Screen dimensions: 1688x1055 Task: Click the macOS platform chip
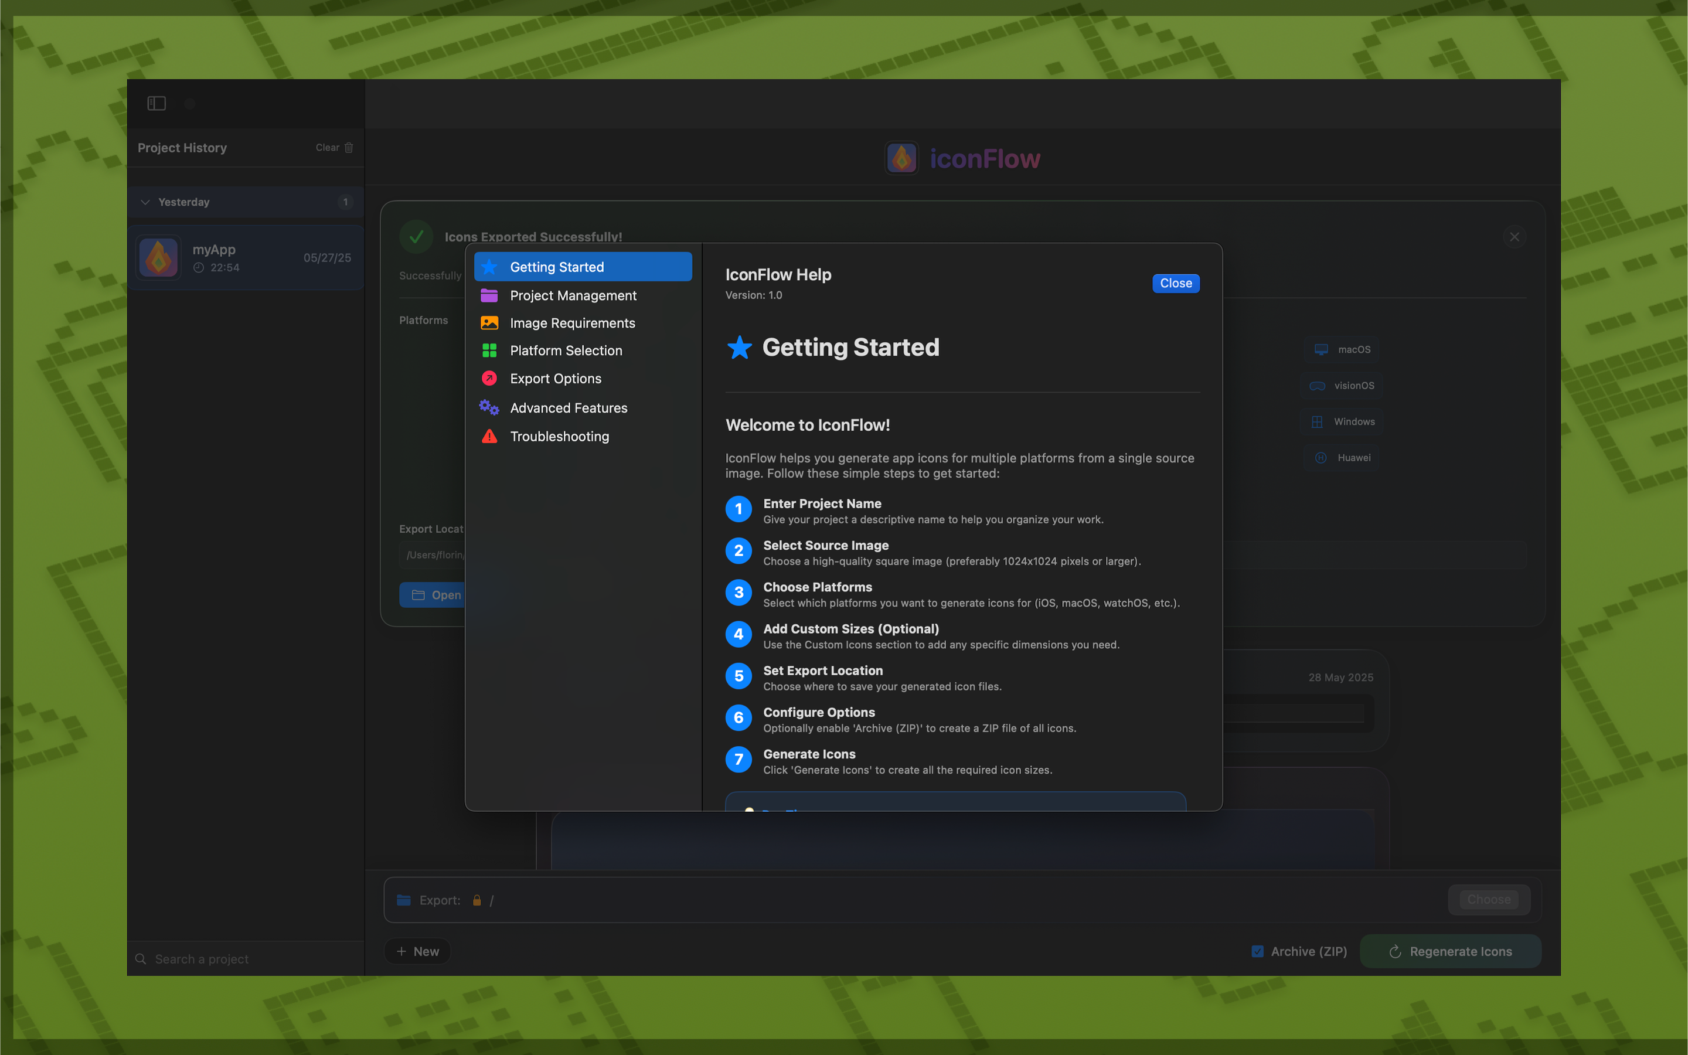coord(1342,349)
